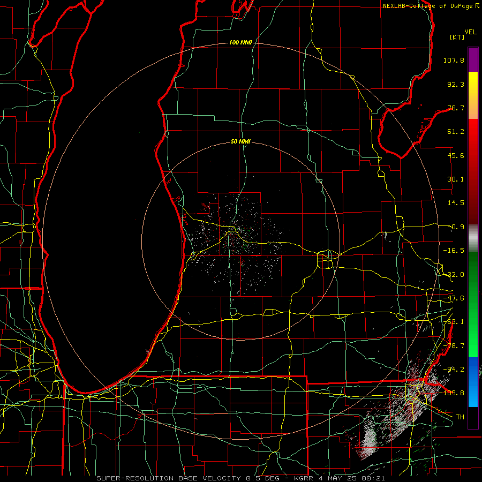This screenshot has width=482, height=482.
Task: Pick the blue band on velocity scale
Action: tap(473, 382)
